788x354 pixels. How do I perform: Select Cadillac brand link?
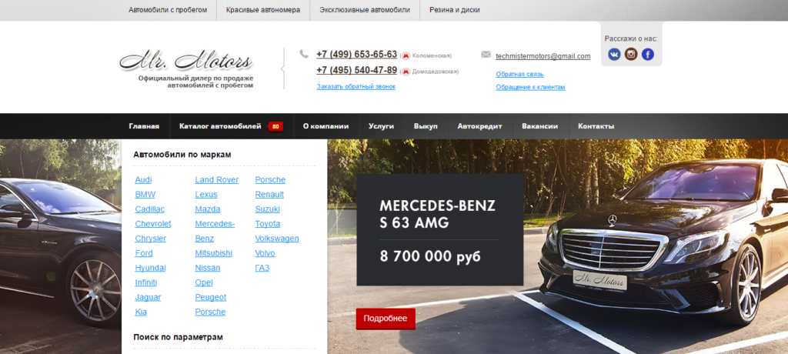pyautogui.click(x=150, y=209)
